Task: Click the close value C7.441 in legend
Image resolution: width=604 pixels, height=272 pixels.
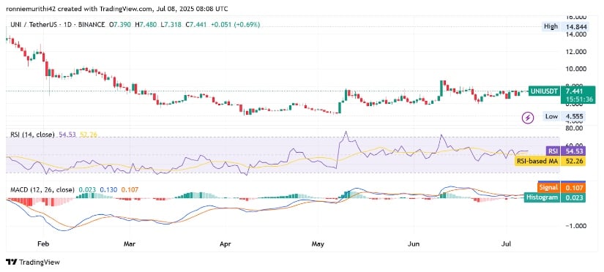Action: click(x=195, y=25)
